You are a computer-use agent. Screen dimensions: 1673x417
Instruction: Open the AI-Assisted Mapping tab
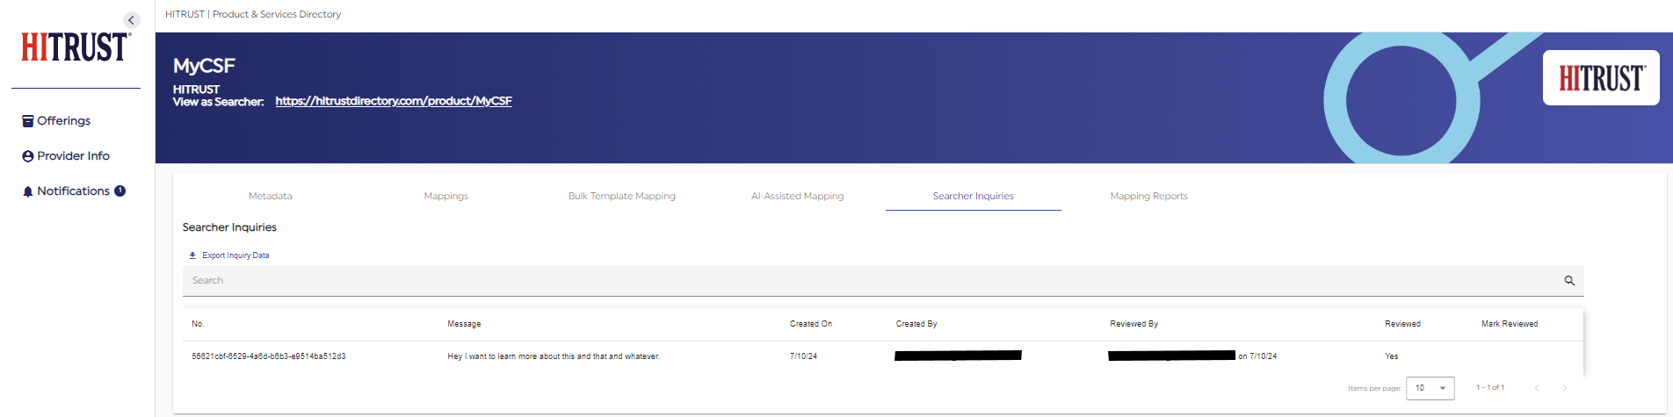point(798,196)
